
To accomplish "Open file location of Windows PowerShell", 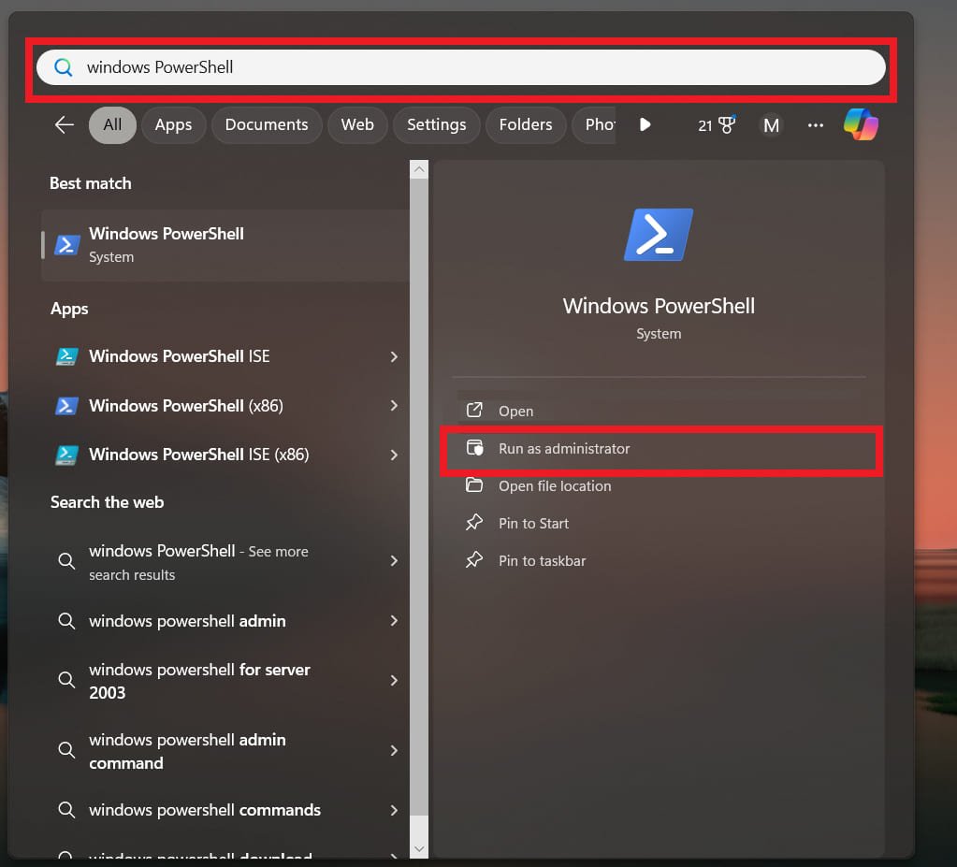I will pyautogui.click(x=555, y=485).
